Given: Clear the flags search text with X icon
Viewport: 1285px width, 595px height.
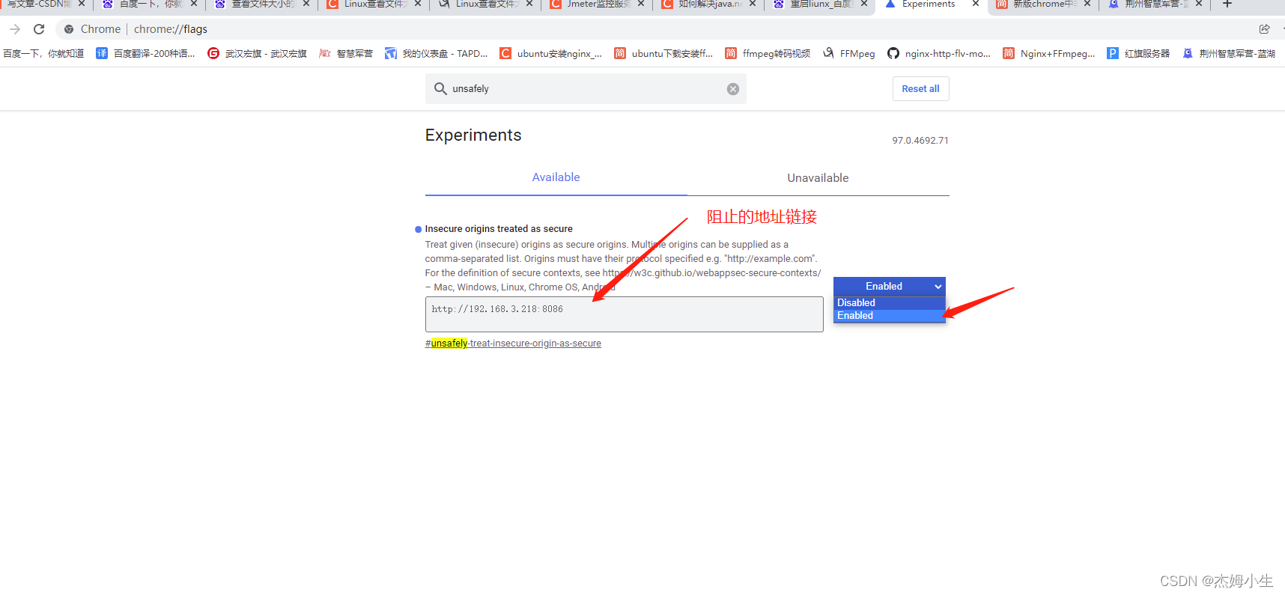Looking at the screenshot, I should [733, 89].
